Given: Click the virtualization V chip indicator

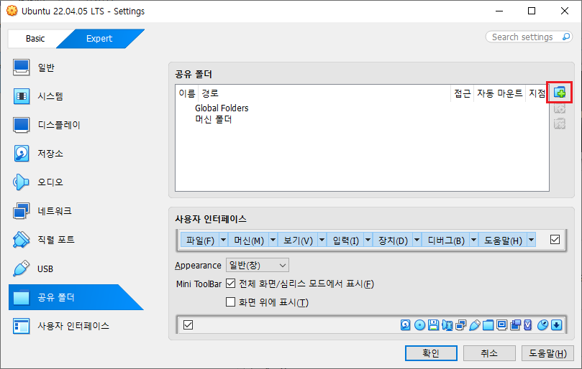Looking at the screenshot, I should click(528, 325).
